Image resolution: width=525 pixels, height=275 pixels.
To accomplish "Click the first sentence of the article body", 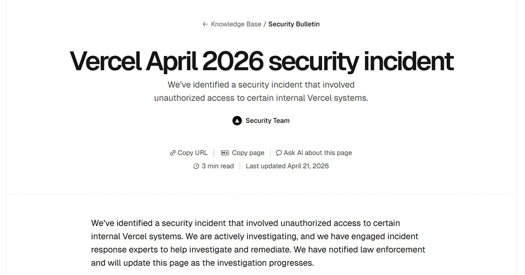I will coord(245,223).
